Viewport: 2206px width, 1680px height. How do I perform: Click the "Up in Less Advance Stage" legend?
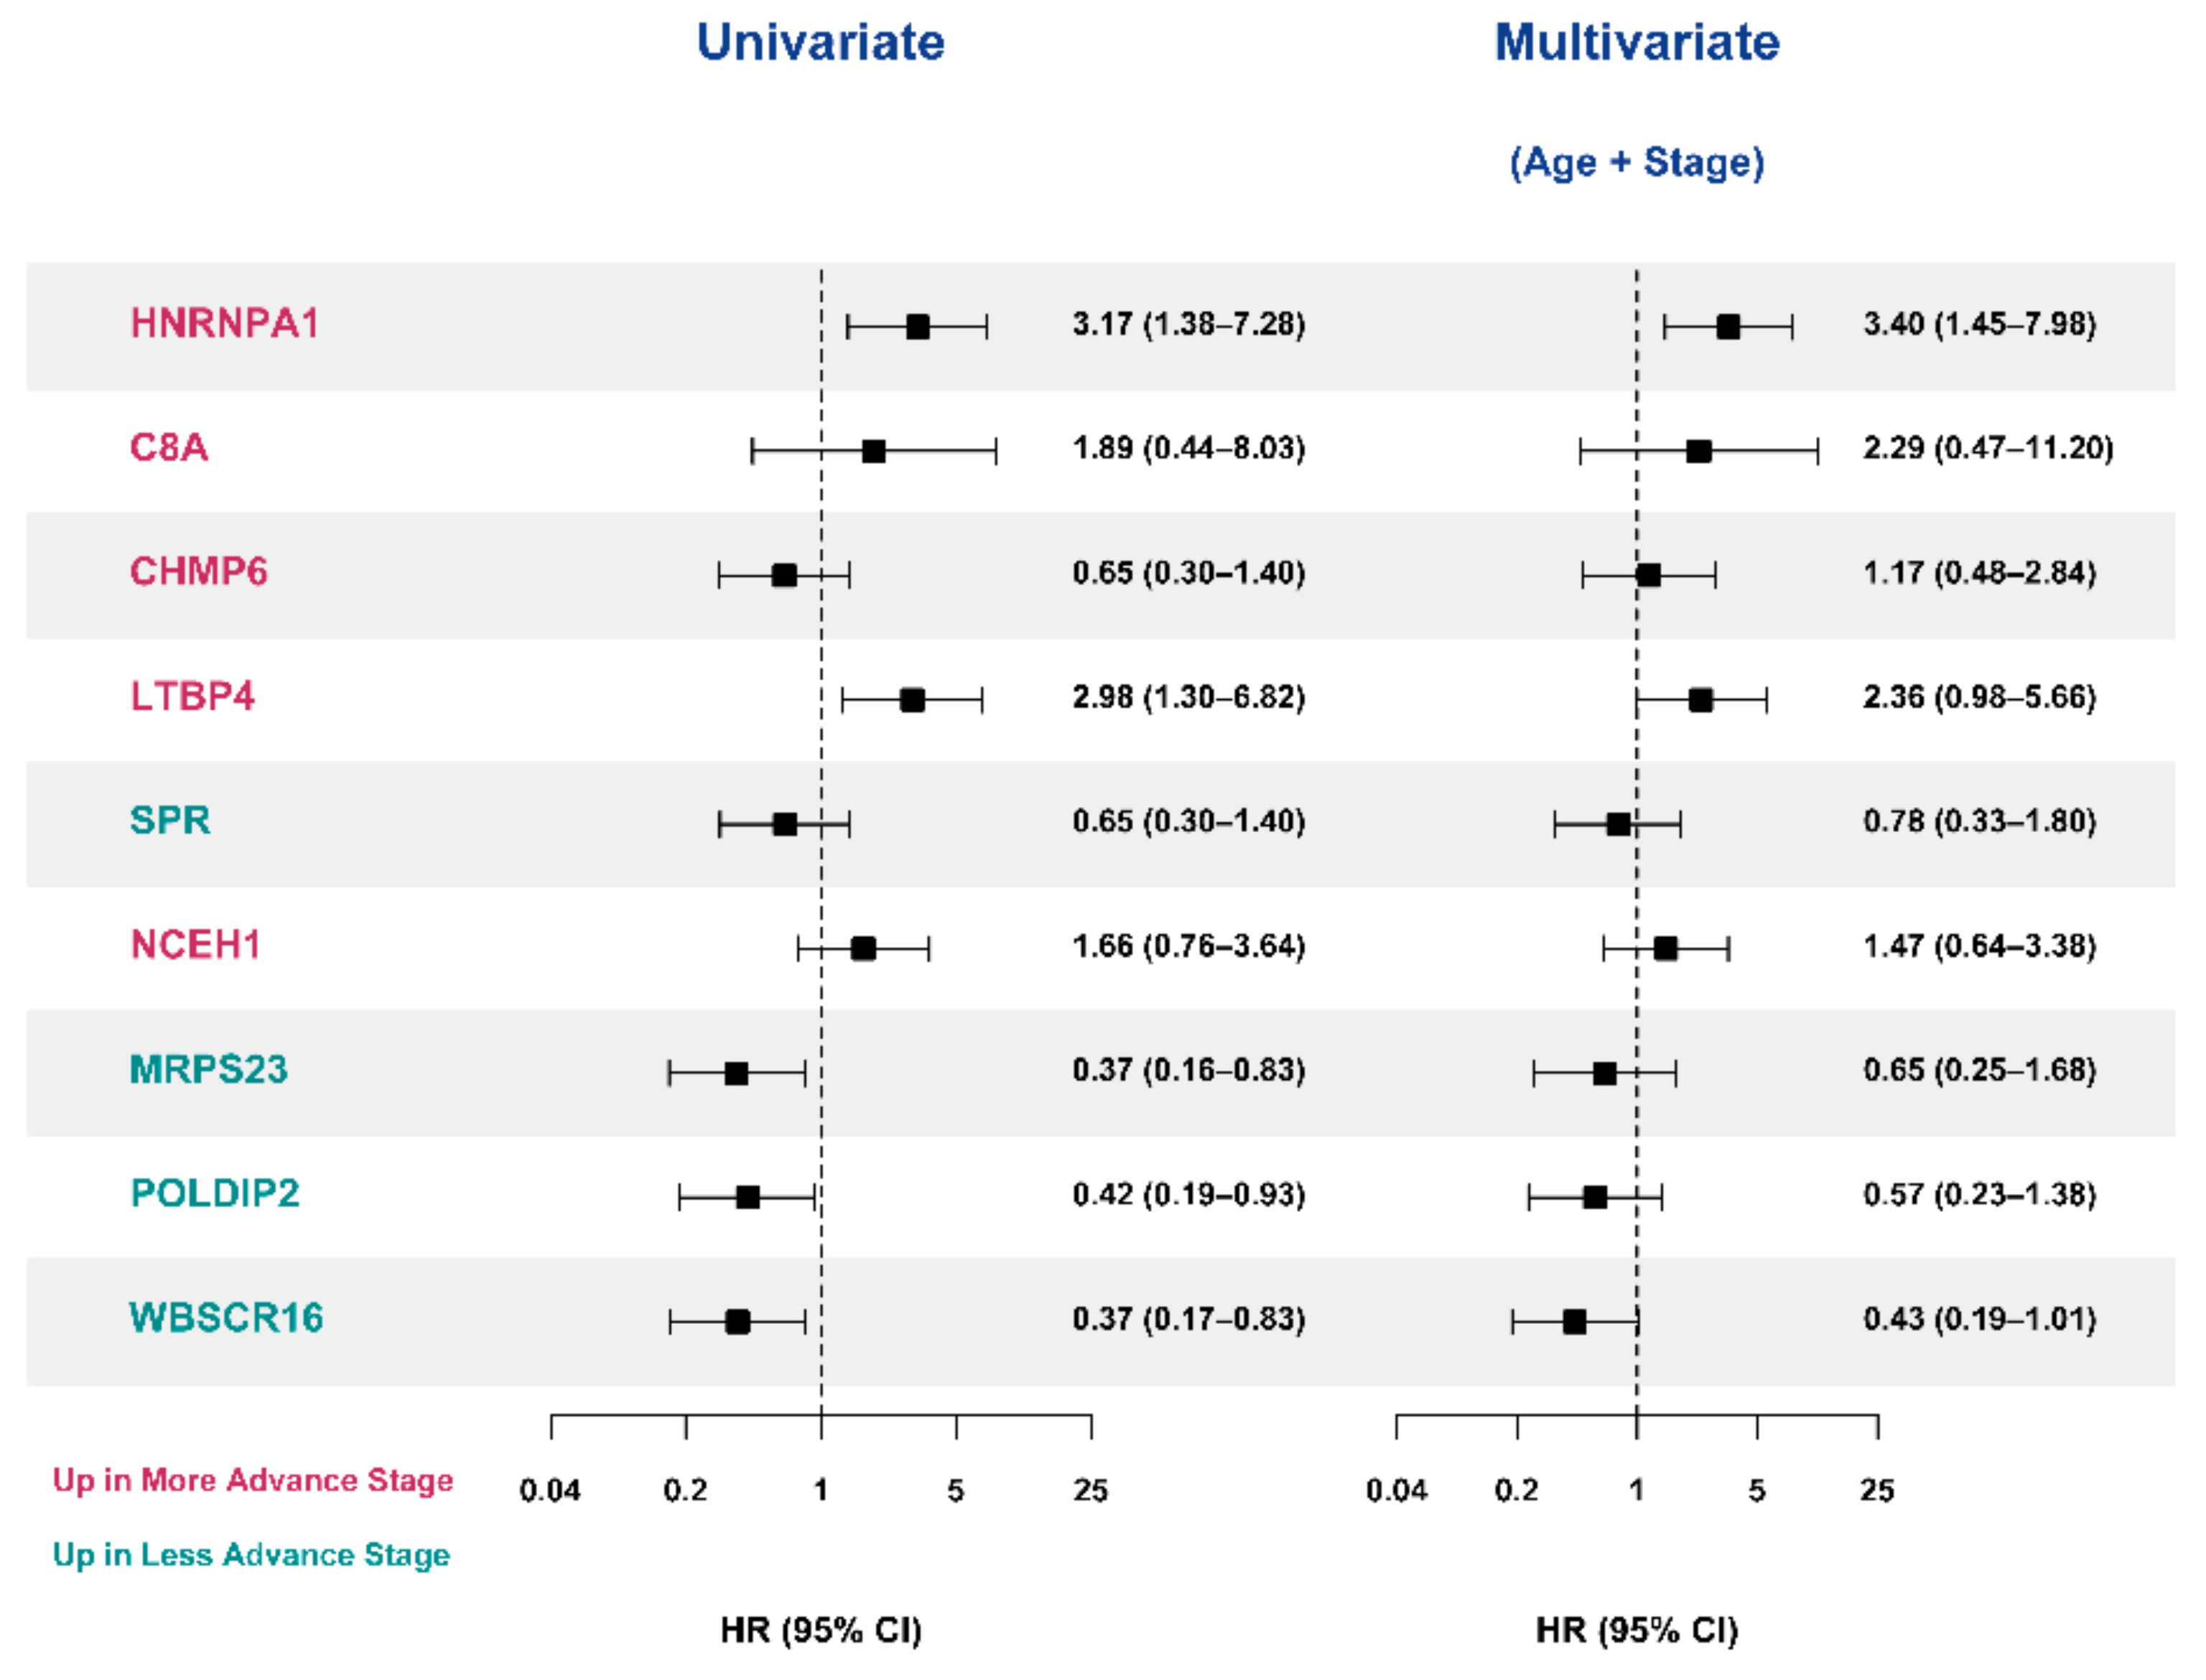point(251,1555)
